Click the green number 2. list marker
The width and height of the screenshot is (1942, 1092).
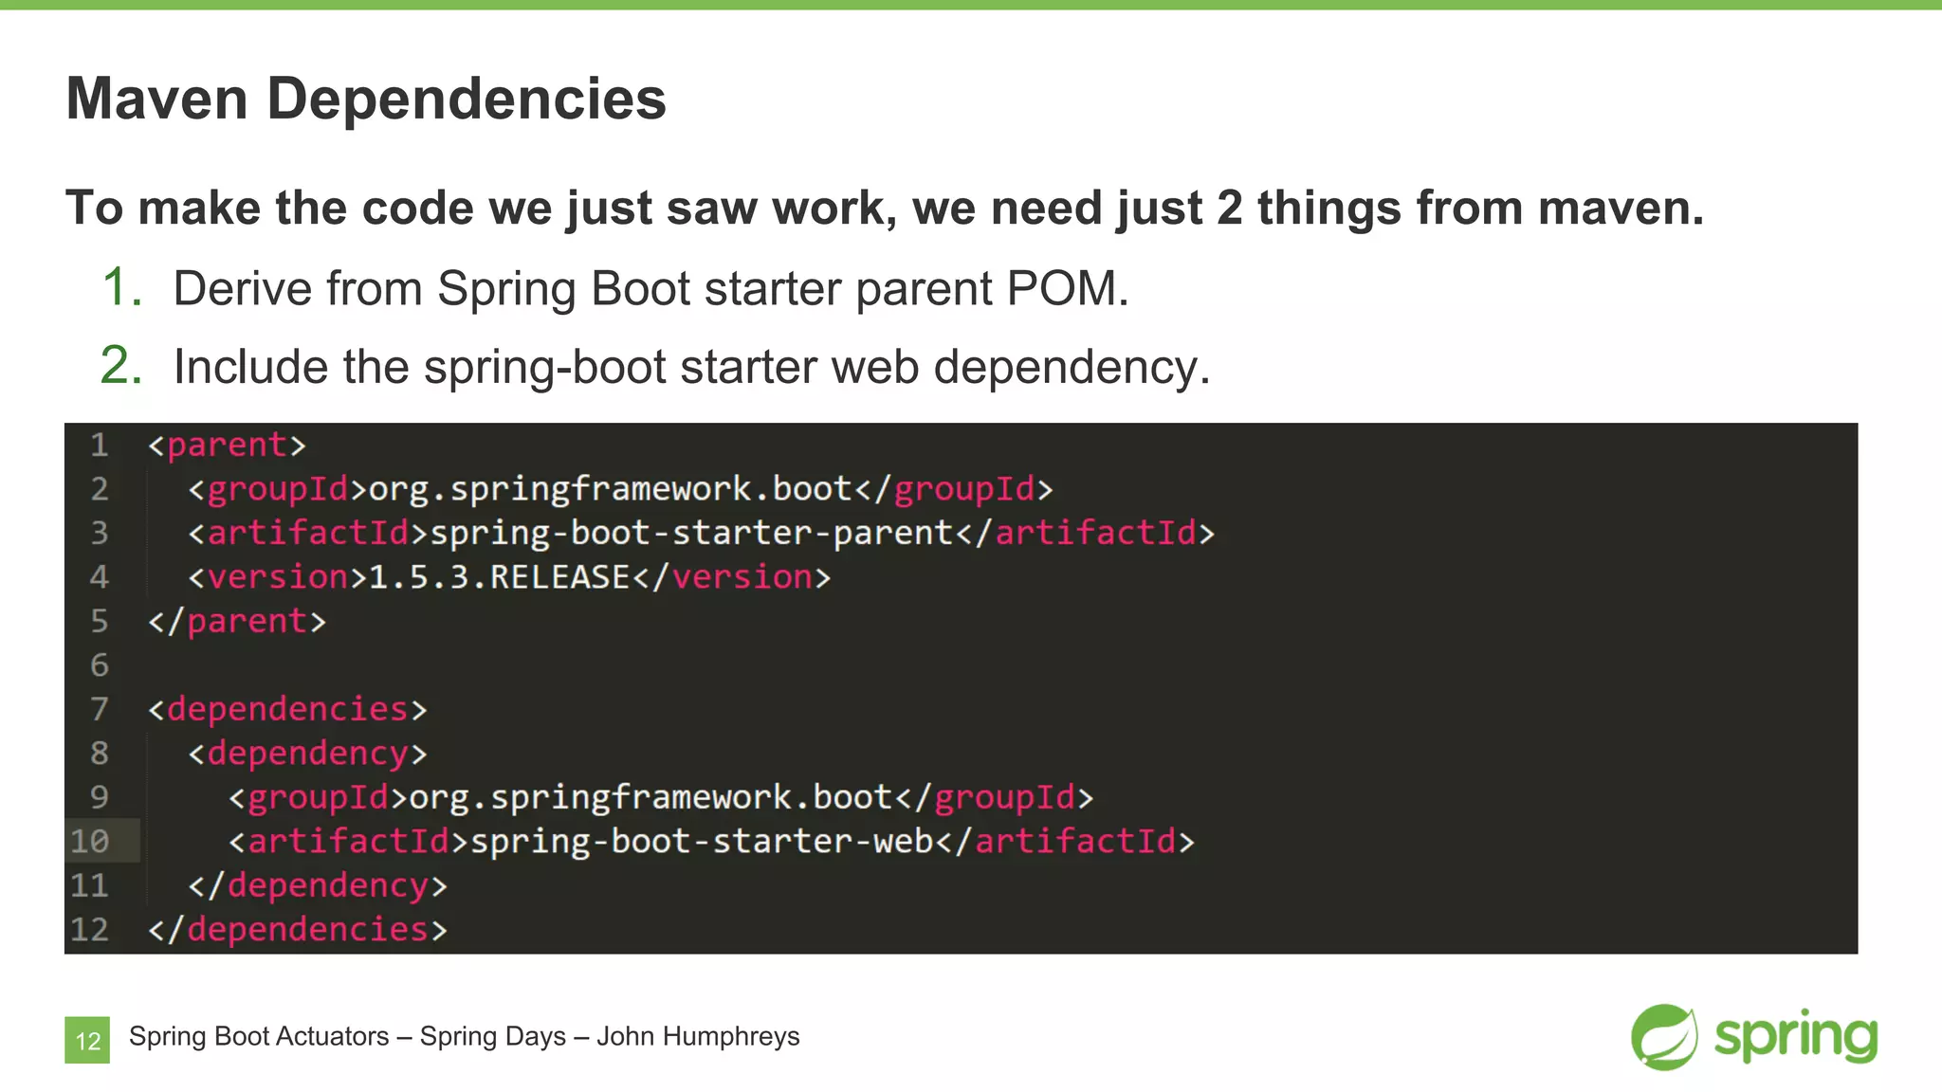click(121, 366)
